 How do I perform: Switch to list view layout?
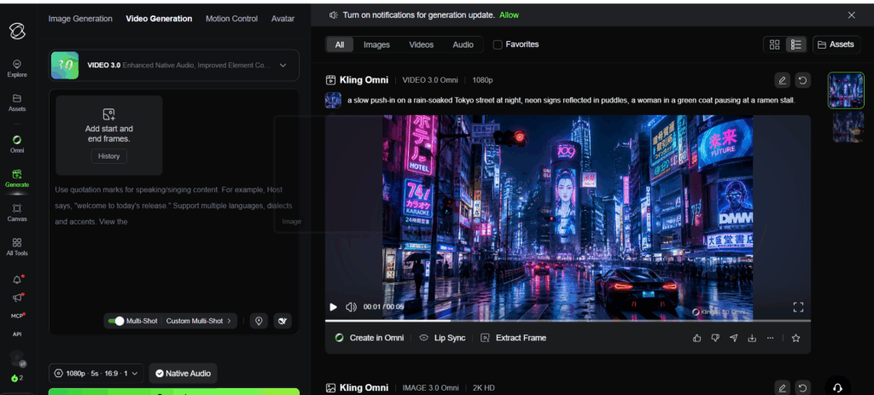[x=796, y=44]
